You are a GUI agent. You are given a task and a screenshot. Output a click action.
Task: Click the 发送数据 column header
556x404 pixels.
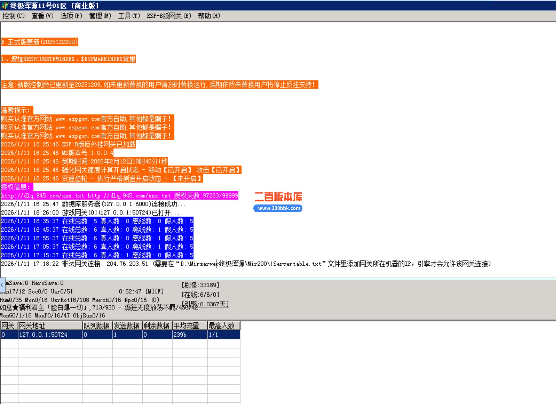point(127,326)
